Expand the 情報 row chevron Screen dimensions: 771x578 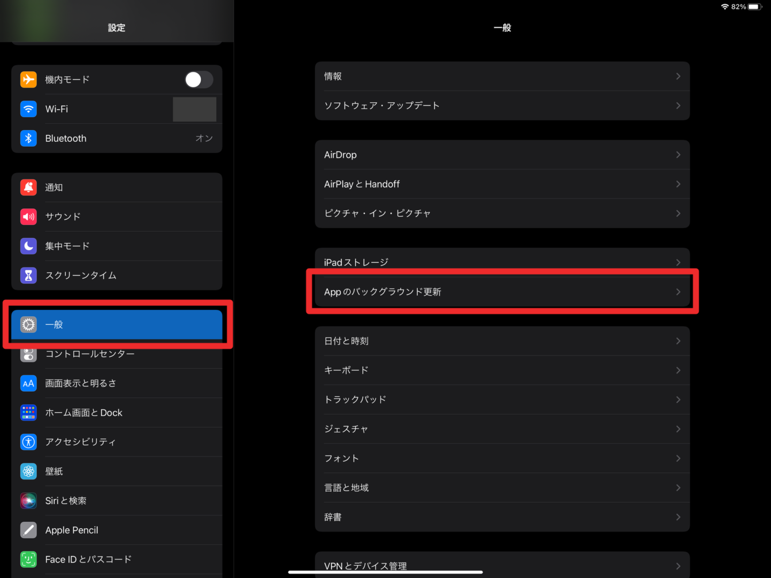tap(678, 77)
